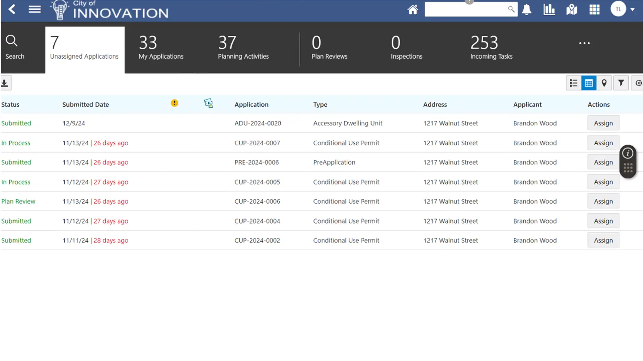Click the back arrow icon

(x=12, y=9)
